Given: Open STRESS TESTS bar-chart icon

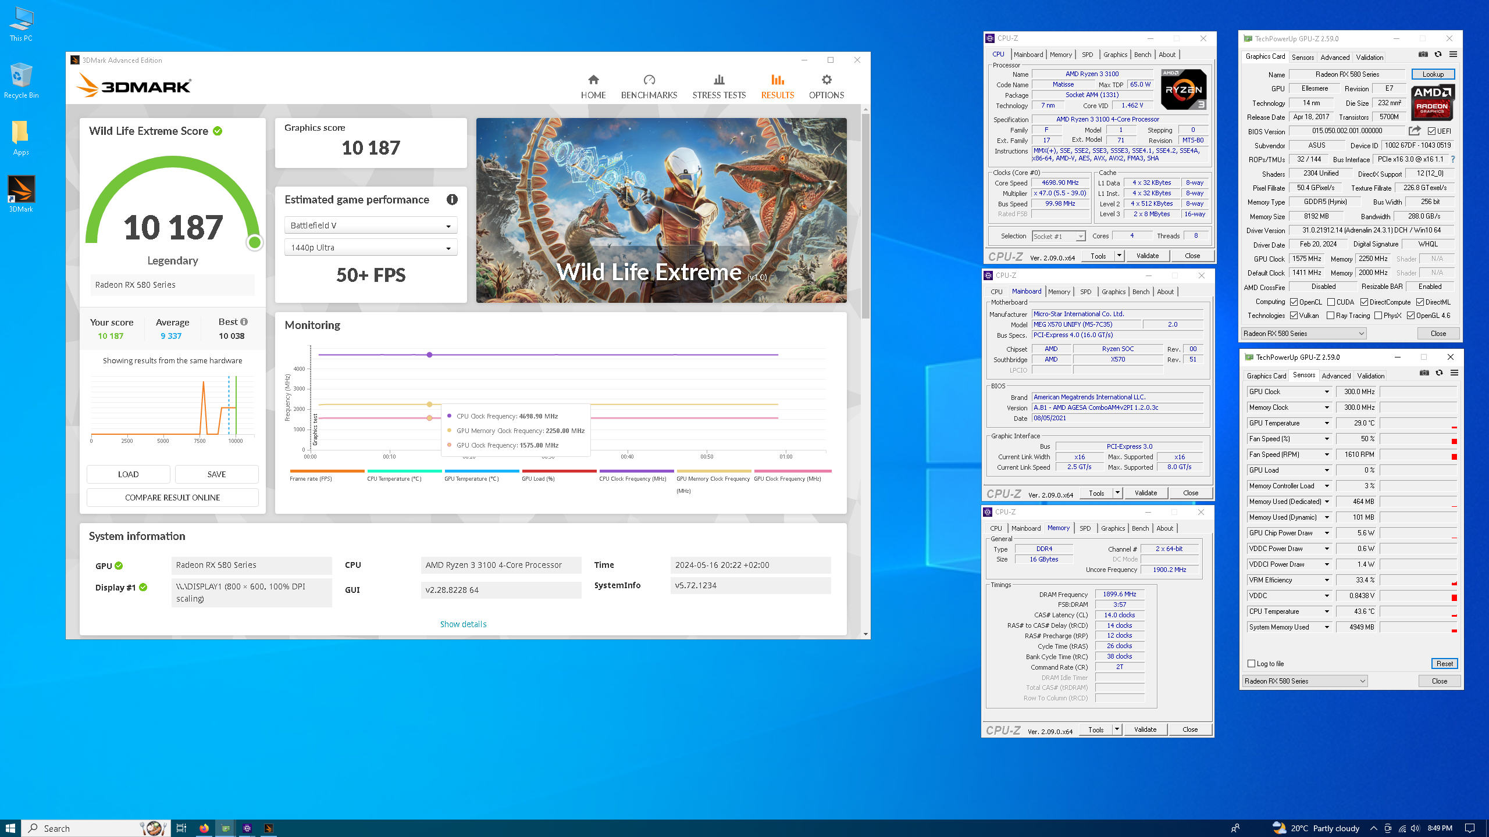Looking at the screenshot, I should pyautogui.click(x=719, y=80).
